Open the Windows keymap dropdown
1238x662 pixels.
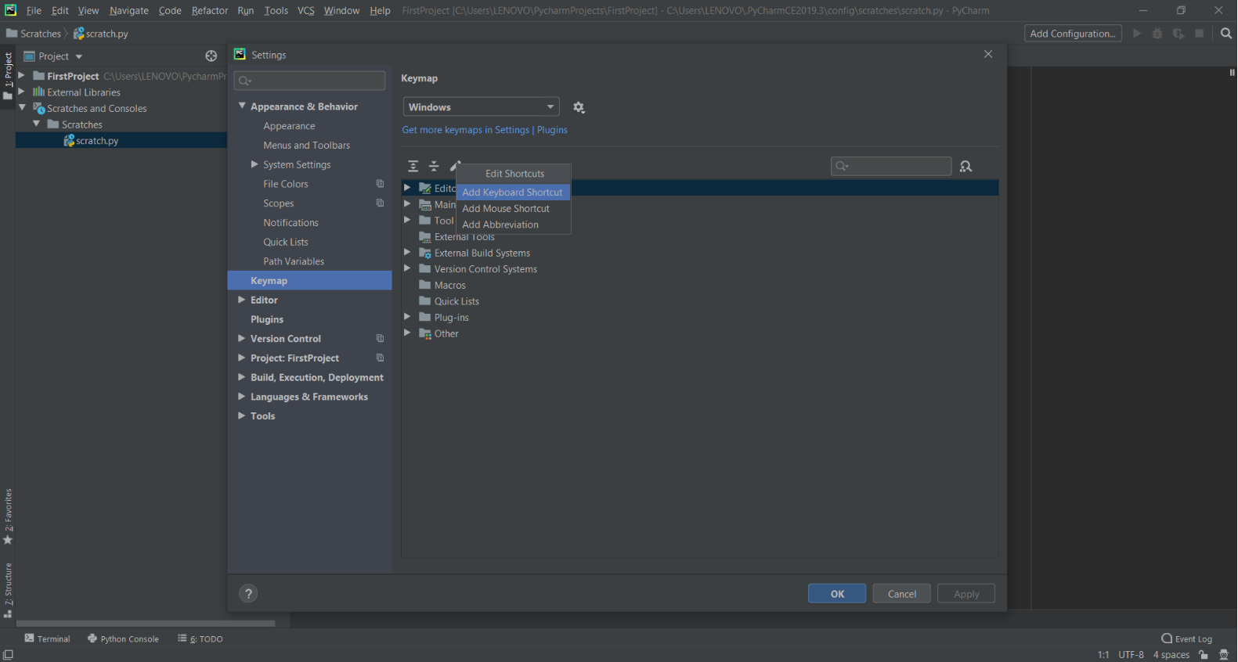[481, 107]
